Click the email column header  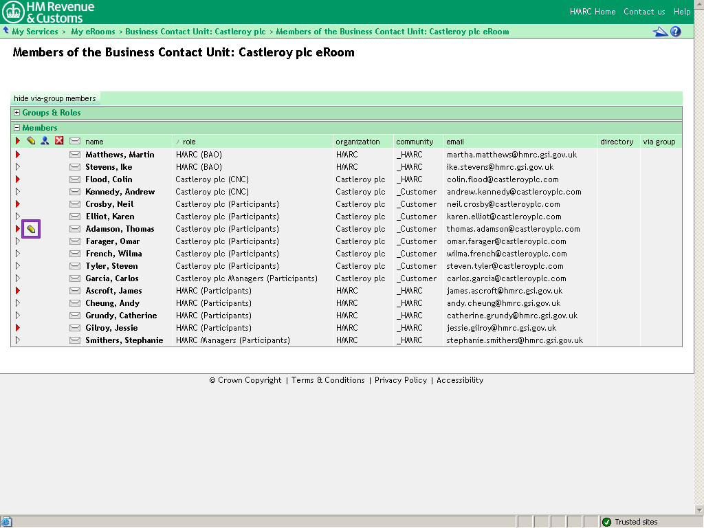tap(454, 142)
